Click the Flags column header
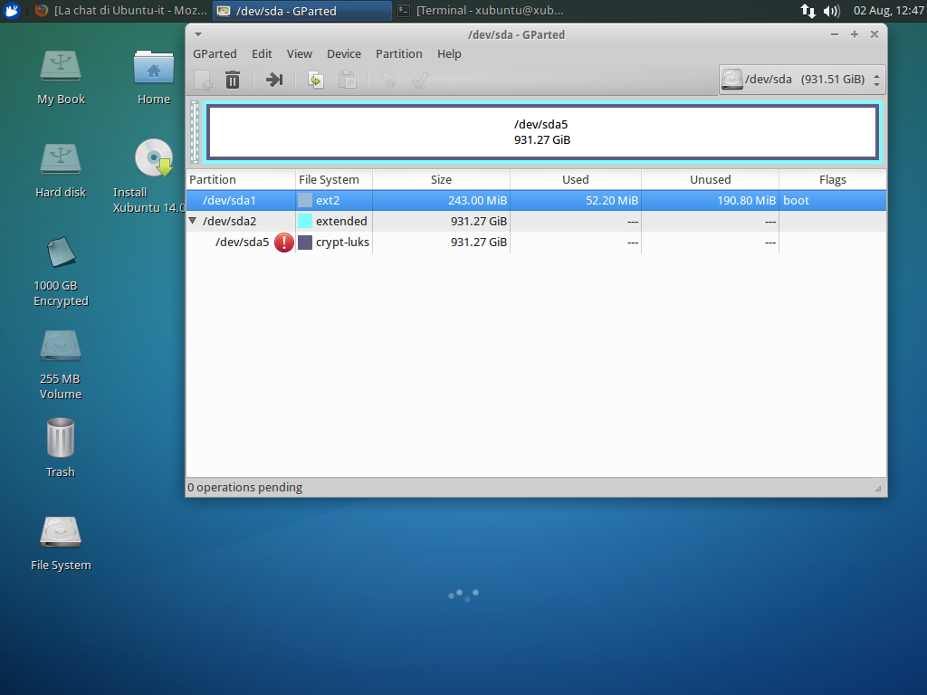Image resolution: width=927 pixels, height=695 pixels. pyautogui.click(x=833, y=180)
